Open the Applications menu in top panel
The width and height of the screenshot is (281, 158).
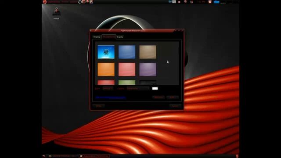click(54, 2)
